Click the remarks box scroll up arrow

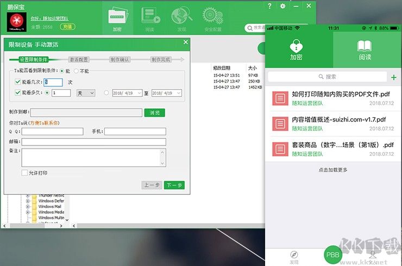click(162, 152)
